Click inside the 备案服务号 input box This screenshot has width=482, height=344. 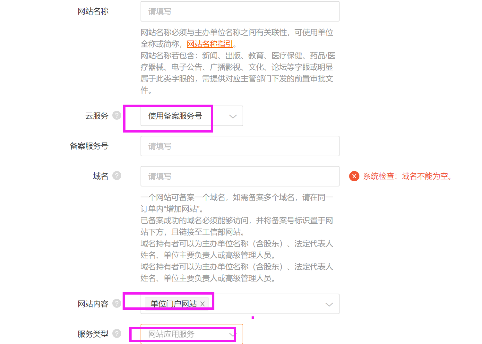tap(240, 146)
